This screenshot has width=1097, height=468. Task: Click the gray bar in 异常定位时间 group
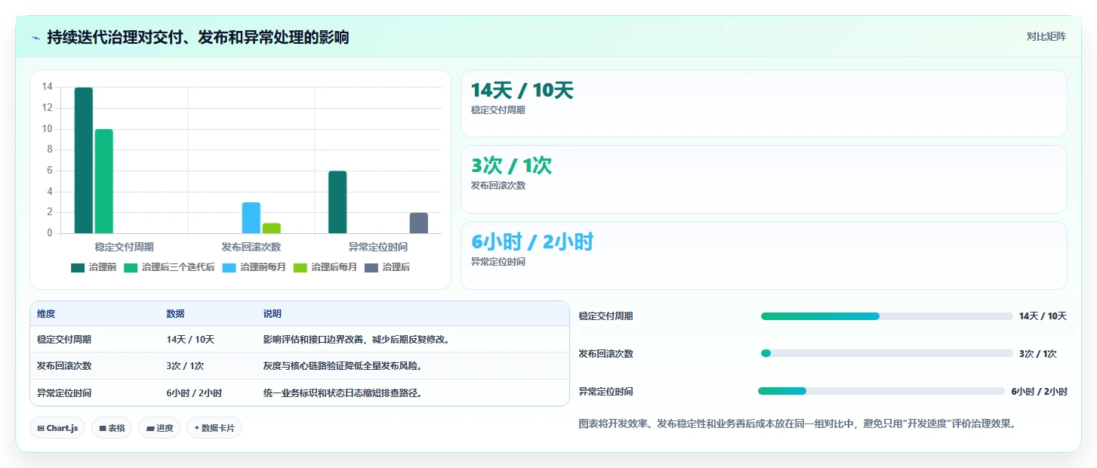point(419,223)
